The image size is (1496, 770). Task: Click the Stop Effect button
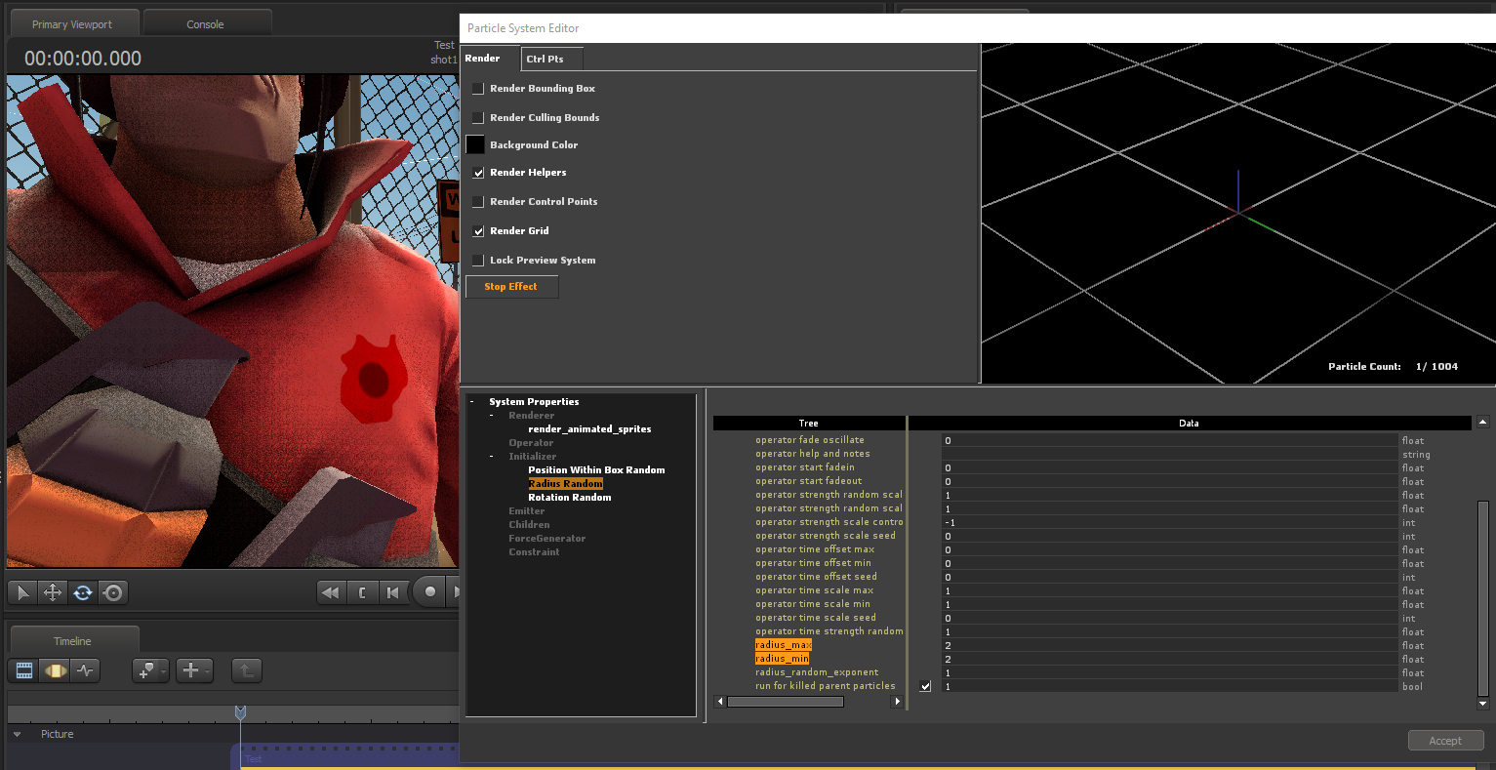click(x=511, y=287)
